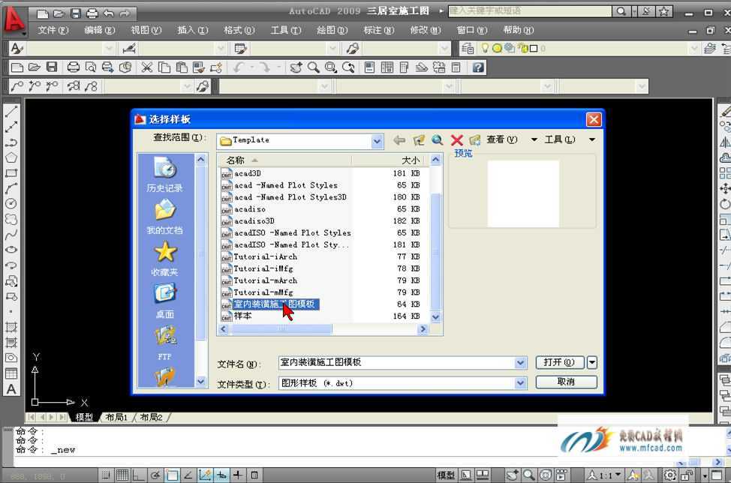This screenshot has width=731, height=483.
Task: Toggle Object Snap in status bar
Action: [x=172, y=475]
